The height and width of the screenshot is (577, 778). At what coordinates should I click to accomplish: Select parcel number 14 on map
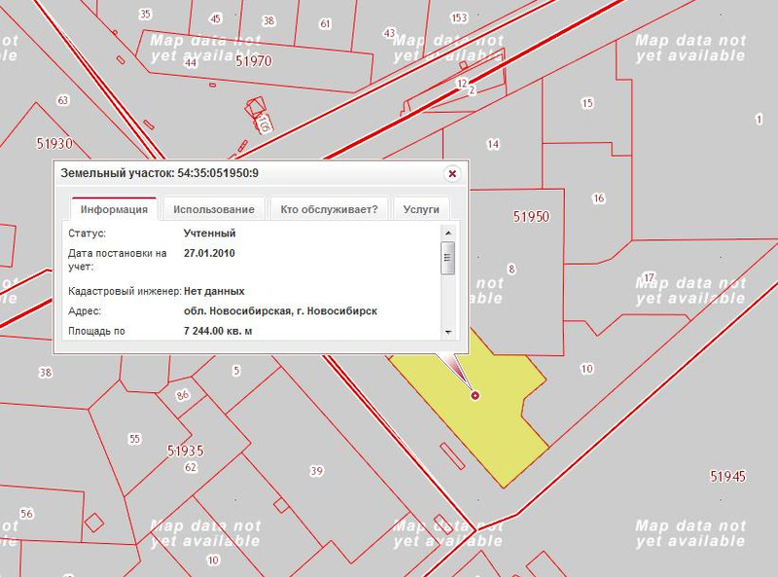(x=493, y=144)
